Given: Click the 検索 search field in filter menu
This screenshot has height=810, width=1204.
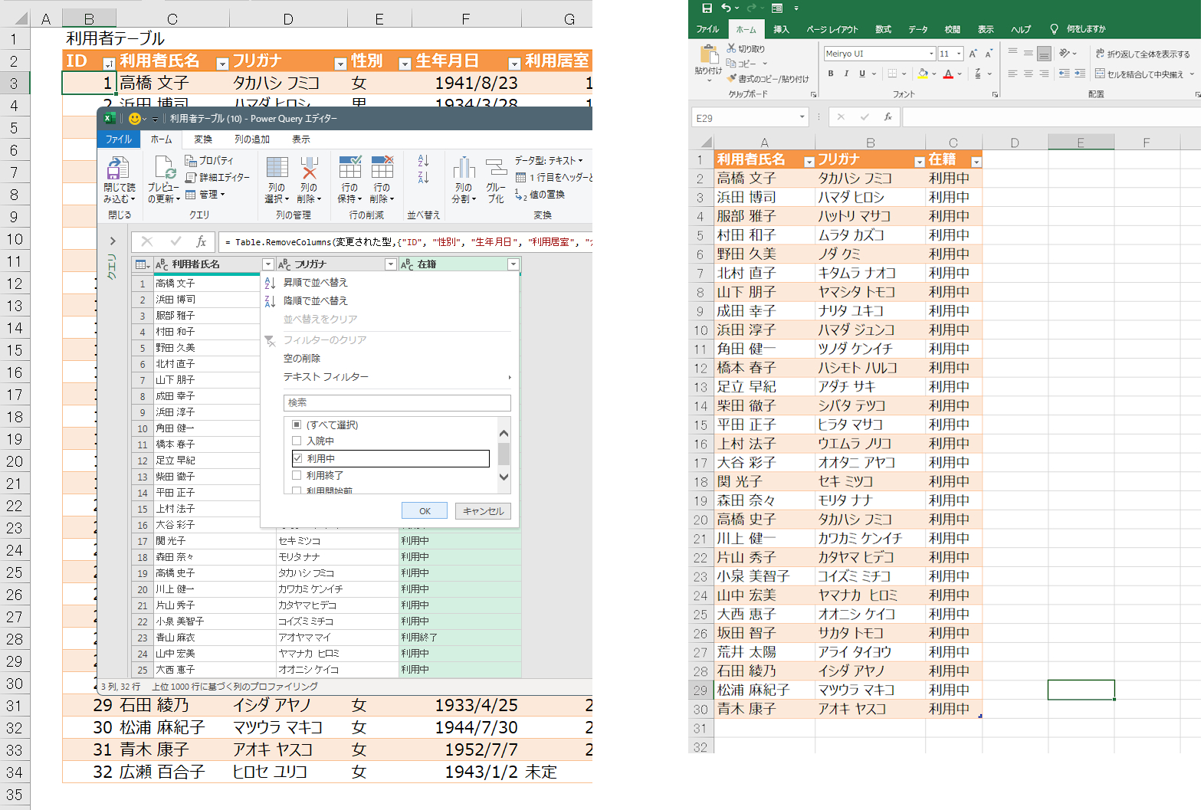Looking at the screenshot, I should tap(396, 402).
